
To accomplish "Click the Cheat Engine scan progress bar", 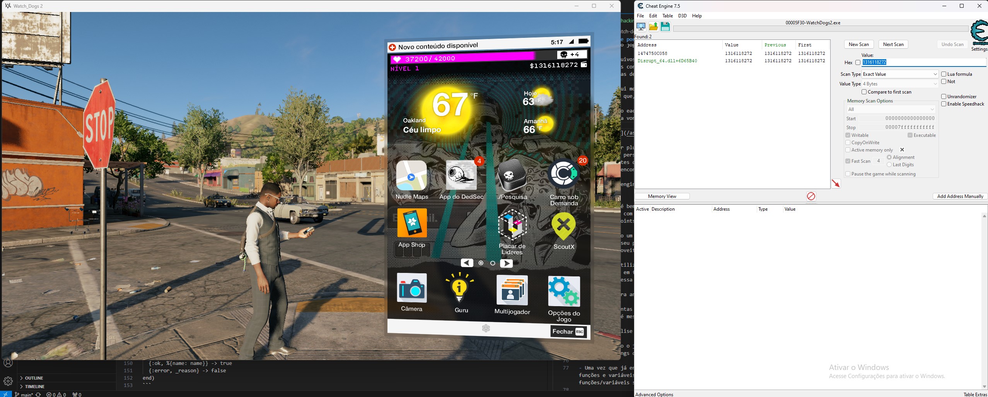I will 821,29.
